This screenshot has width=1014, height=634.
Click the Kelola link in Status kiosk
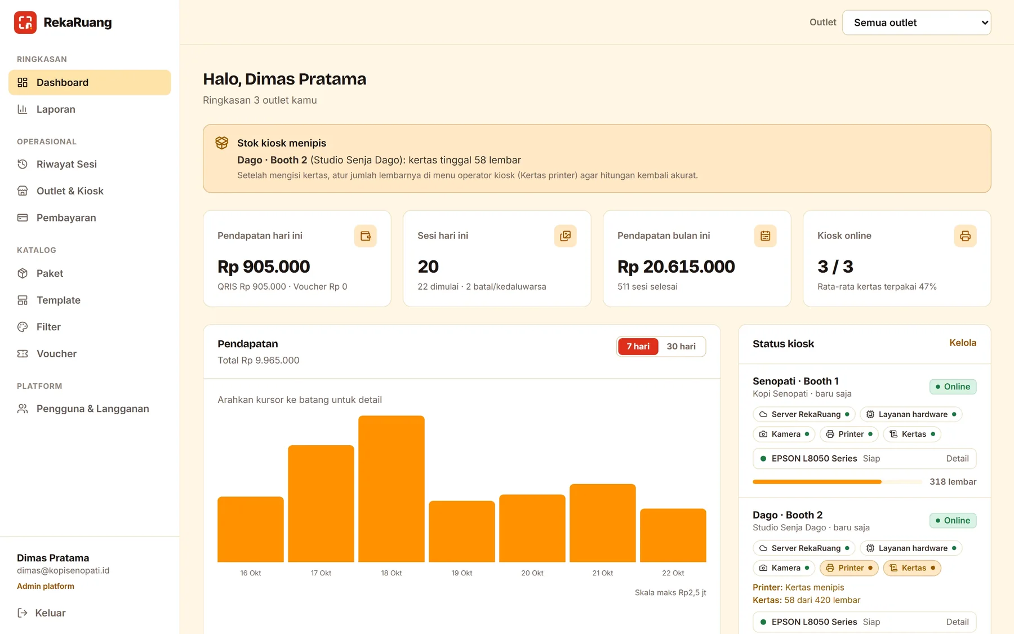coord(963,343)
